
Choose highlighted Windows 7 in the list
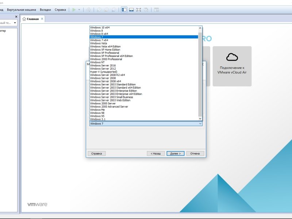pyautogui.click(x=144, y=37)
